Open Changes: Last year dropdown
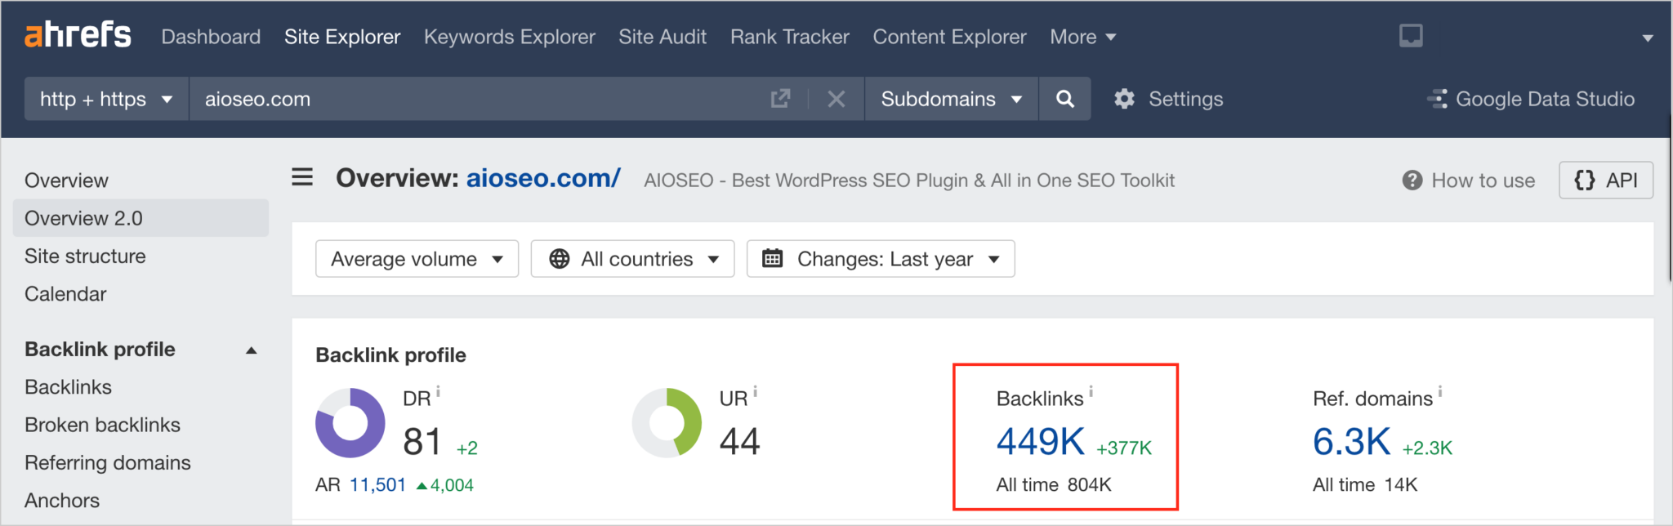Screen dimensions: 1673x526 pyautogui.click(x=881, y=259)
